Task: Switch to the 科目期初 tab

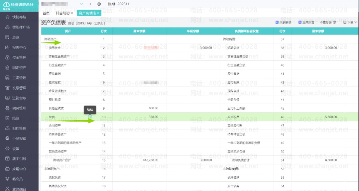Action: point(62,13)
